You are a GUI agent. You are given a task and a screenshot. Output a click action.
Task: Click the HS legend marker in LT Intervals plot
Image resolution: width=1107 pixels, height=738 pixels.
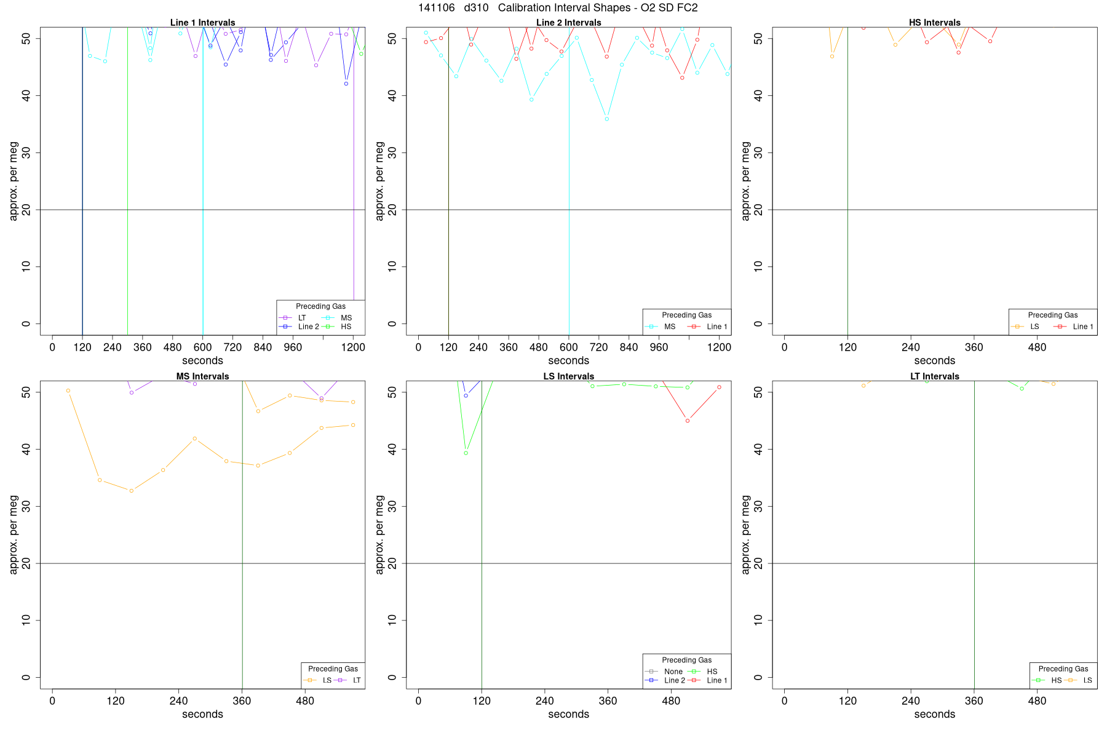(1038, 680)
